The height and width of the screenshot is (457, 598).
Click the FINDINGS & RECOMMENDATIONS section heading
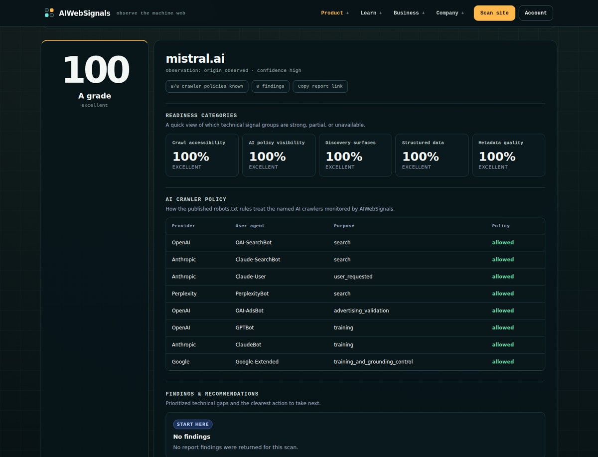[212, 394]
